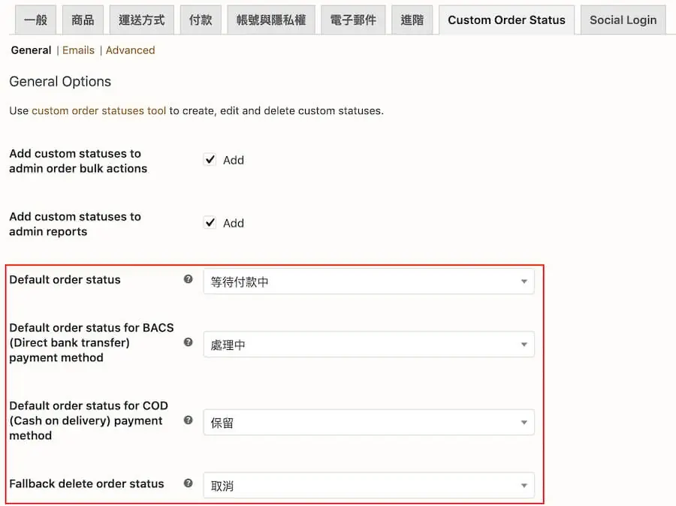
Task: Click help icon for BACS order status
Action: [188, 342]
